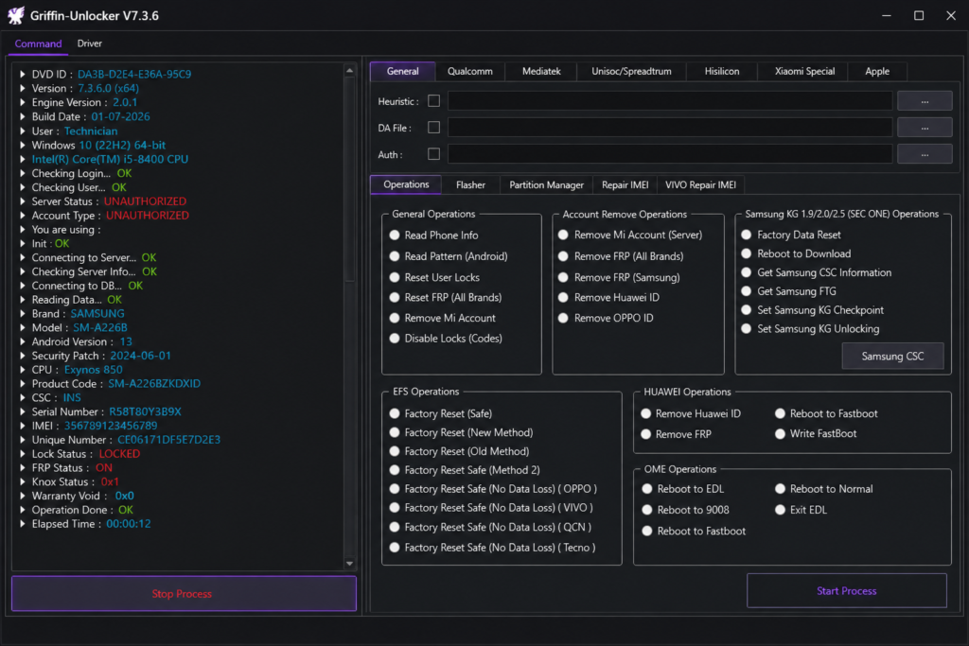Switch to the Driver tab
Viewport: 969px width, 646px height.
point(90,44)
